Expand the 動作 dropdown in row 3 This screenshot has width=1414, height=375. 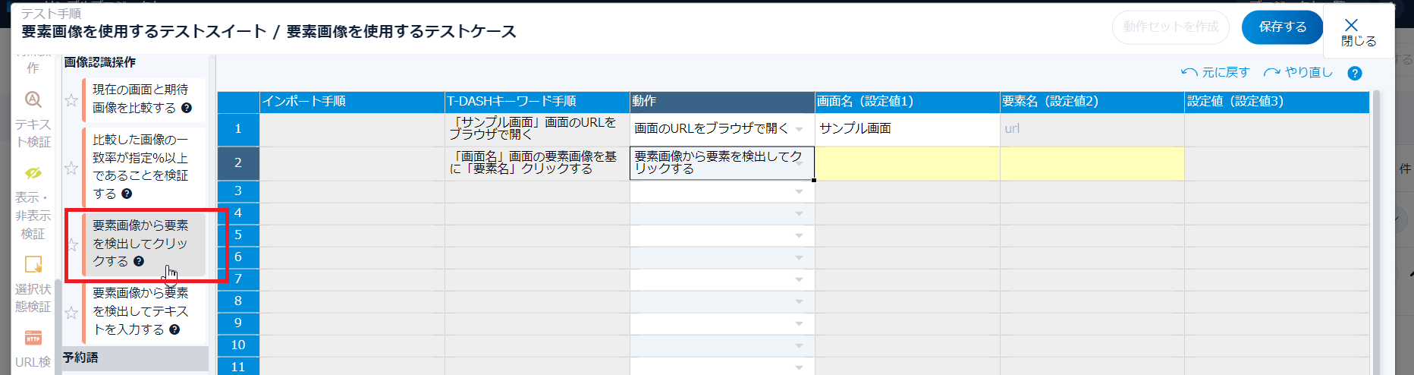(x=799, y=191)
